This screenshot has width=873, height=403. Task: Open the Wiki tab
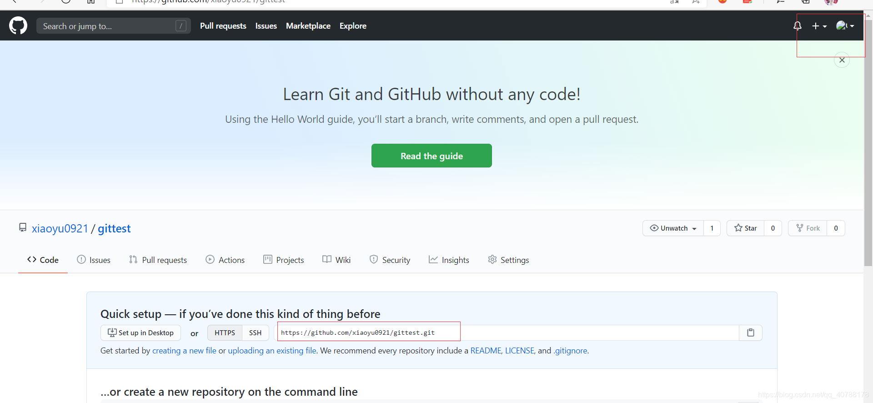[336, 260]
